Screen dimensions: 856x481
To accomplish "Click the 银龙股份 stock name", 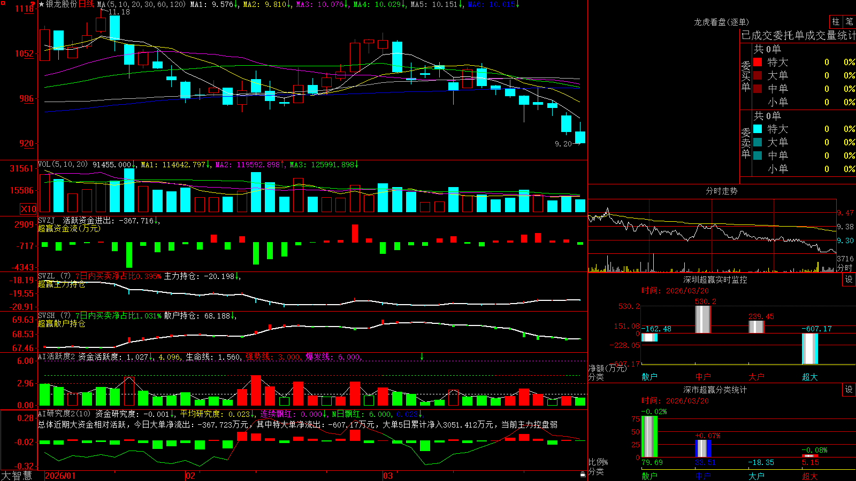I will [x=62, y=4].
